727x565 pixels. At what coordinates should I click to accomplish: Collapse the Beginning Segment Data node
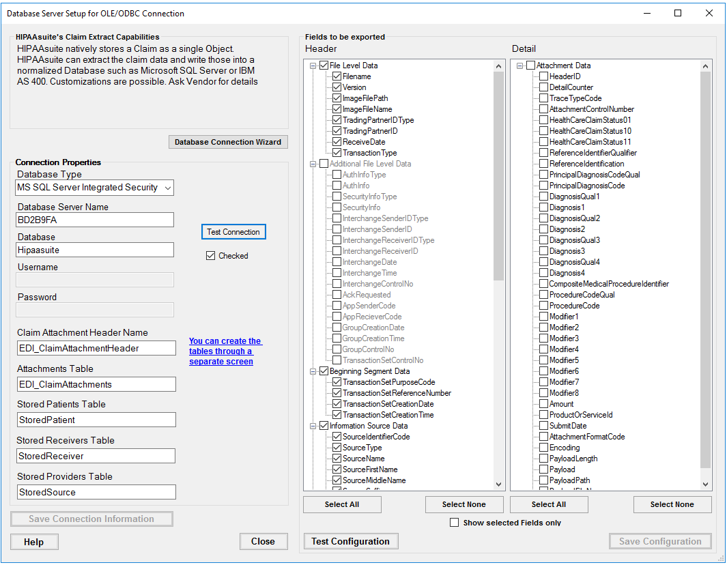314,371
